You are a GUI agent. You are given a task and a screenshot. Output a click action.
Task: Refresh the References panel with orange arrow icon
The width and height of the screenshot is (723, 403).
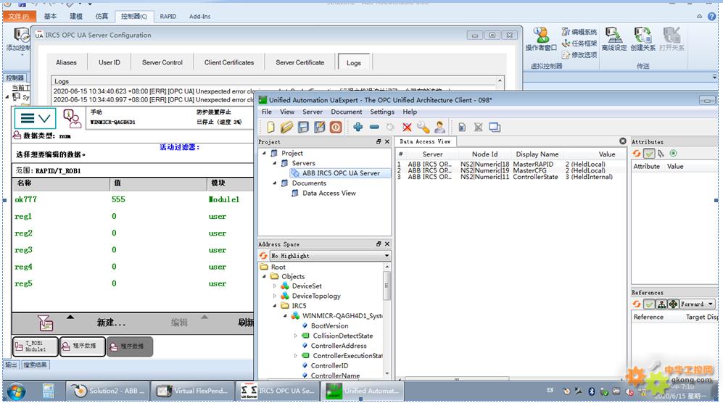pyautogui.click(x=637, y=304)
